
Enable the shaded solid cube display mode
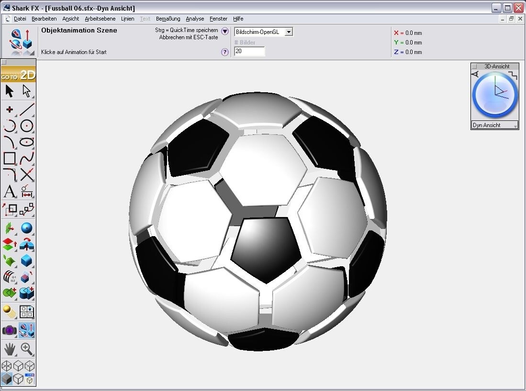[x=7, y=379]
